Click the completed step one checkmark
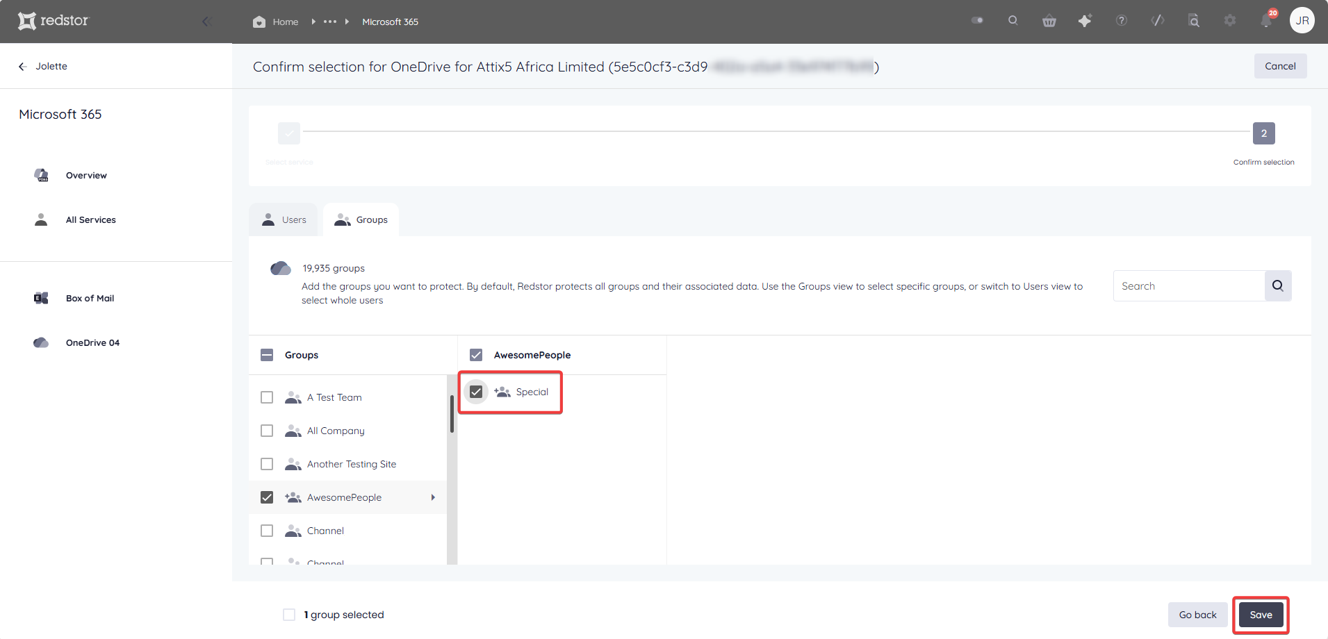 [x=289, y=133]
